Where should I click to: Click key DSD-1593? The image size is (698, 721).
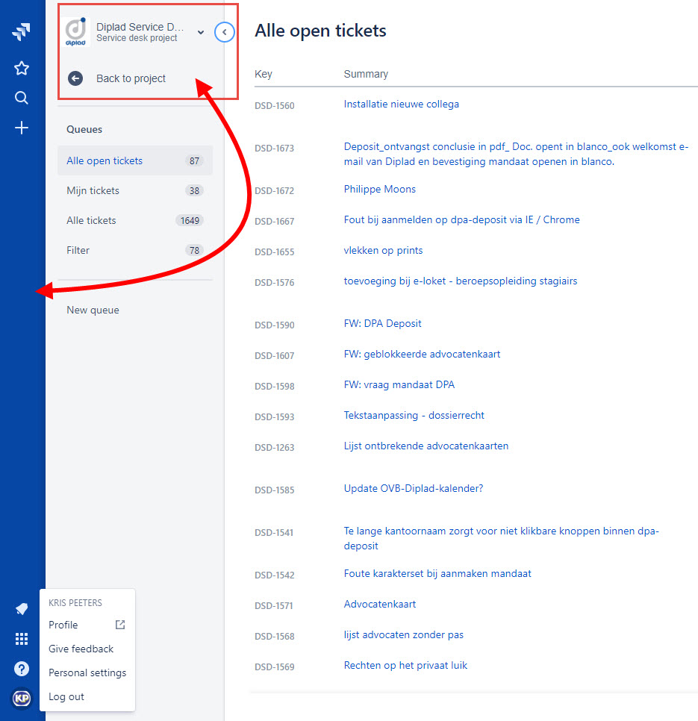(275, 416)
